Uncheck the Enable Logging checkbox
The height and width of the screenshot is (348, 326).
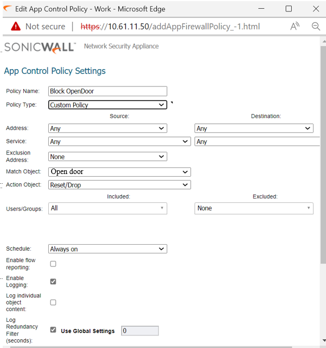pyautogui.click(x=53, y=282)
